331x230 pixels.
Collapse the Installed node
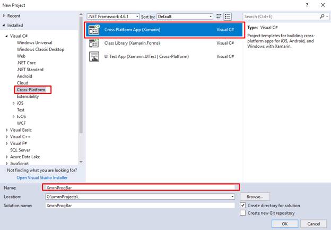[4, 25]
